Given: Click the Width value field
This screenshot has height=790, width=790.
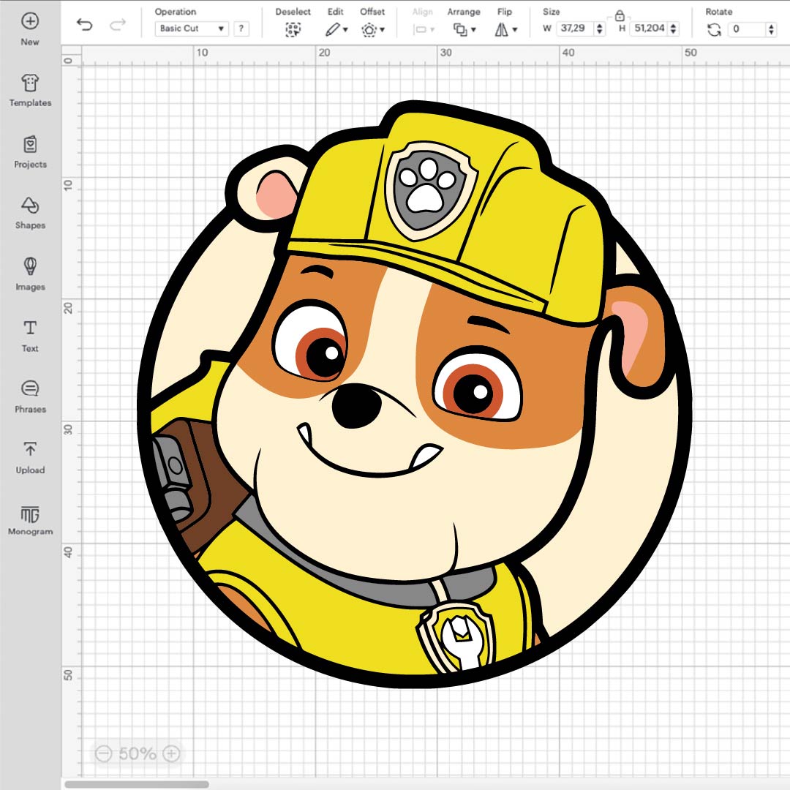Looking at the screenshot, I should coord(575,29).
